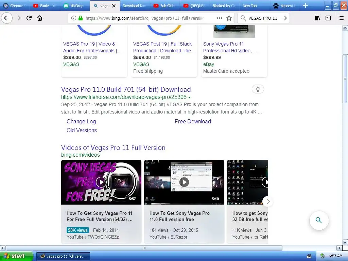Switch to the New Tab tab
The image size is (348, 261).
254,6
